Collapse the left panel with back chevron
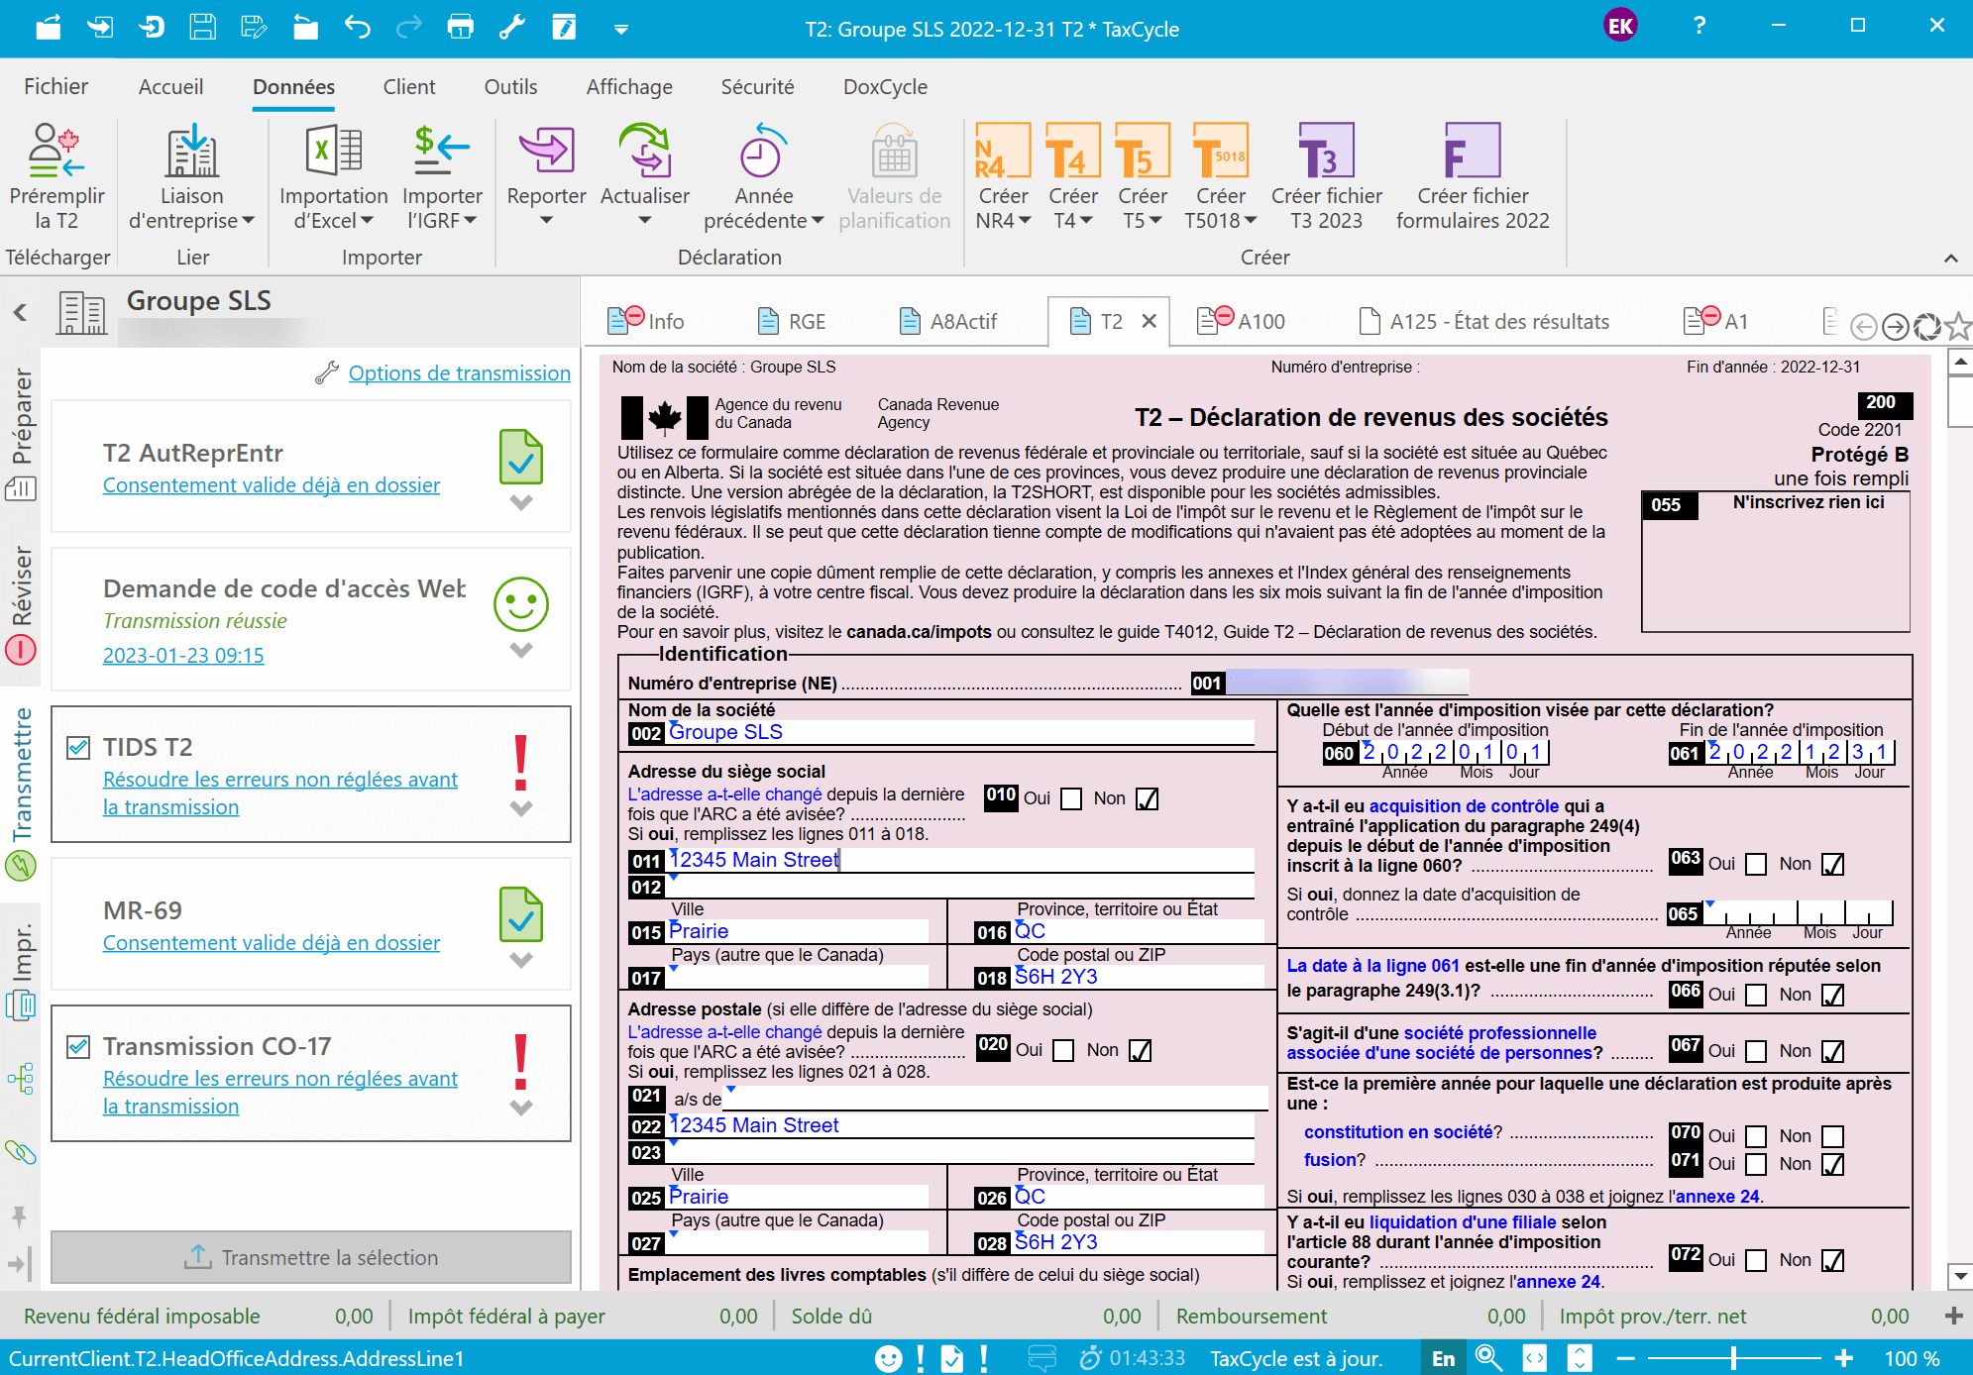The image size is (1973, 1375). 21,313
